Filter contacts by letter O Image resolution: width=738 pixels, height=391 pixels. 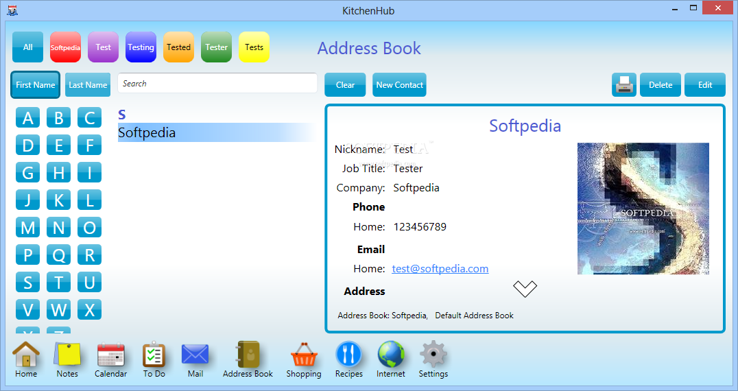(x=89, y=227)
